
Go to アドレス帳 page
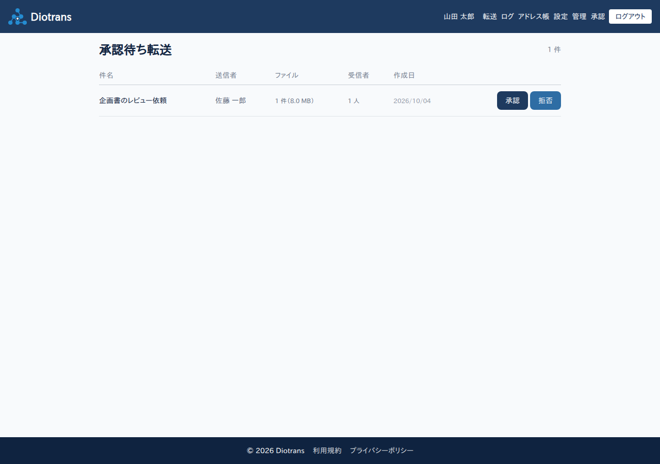534,16
